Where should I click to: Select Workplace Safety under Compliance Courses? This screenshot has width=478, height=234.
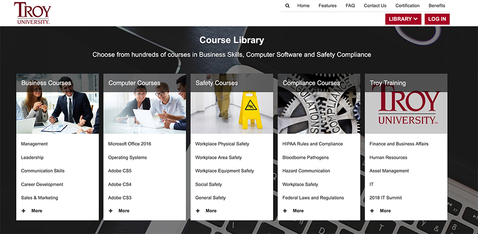[x=300, y=185]
